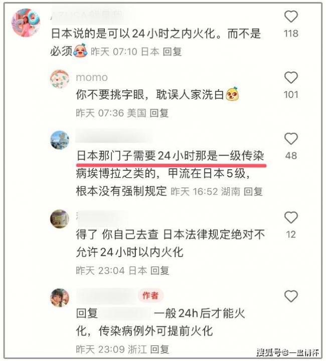Like the author's reply from Zhejiang
326x361 pixels.
click(291, 296)
